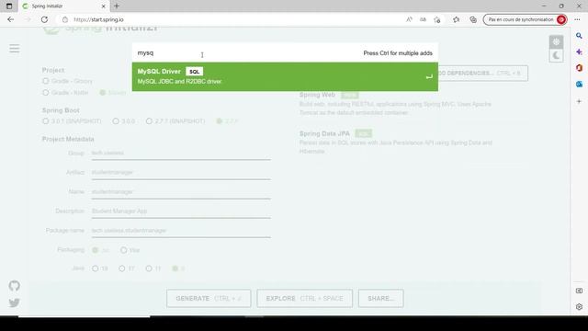Switch to the light theme sun icon

coord(556,42)
